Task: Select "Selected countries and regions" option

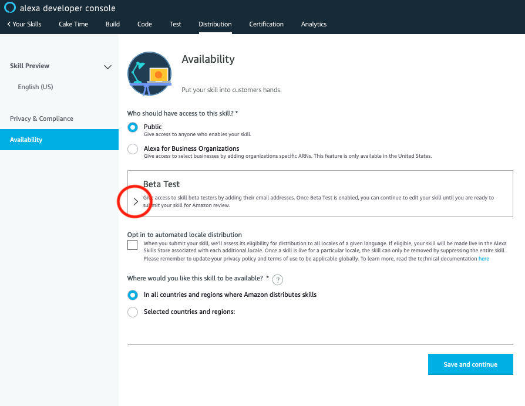Action: click(x=133, y=312)
